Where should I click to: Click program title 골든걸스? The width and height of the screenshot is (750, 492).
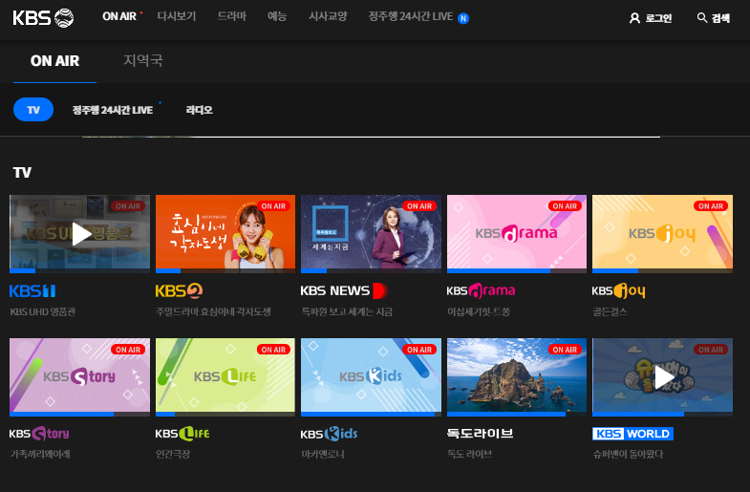point(610,311)
